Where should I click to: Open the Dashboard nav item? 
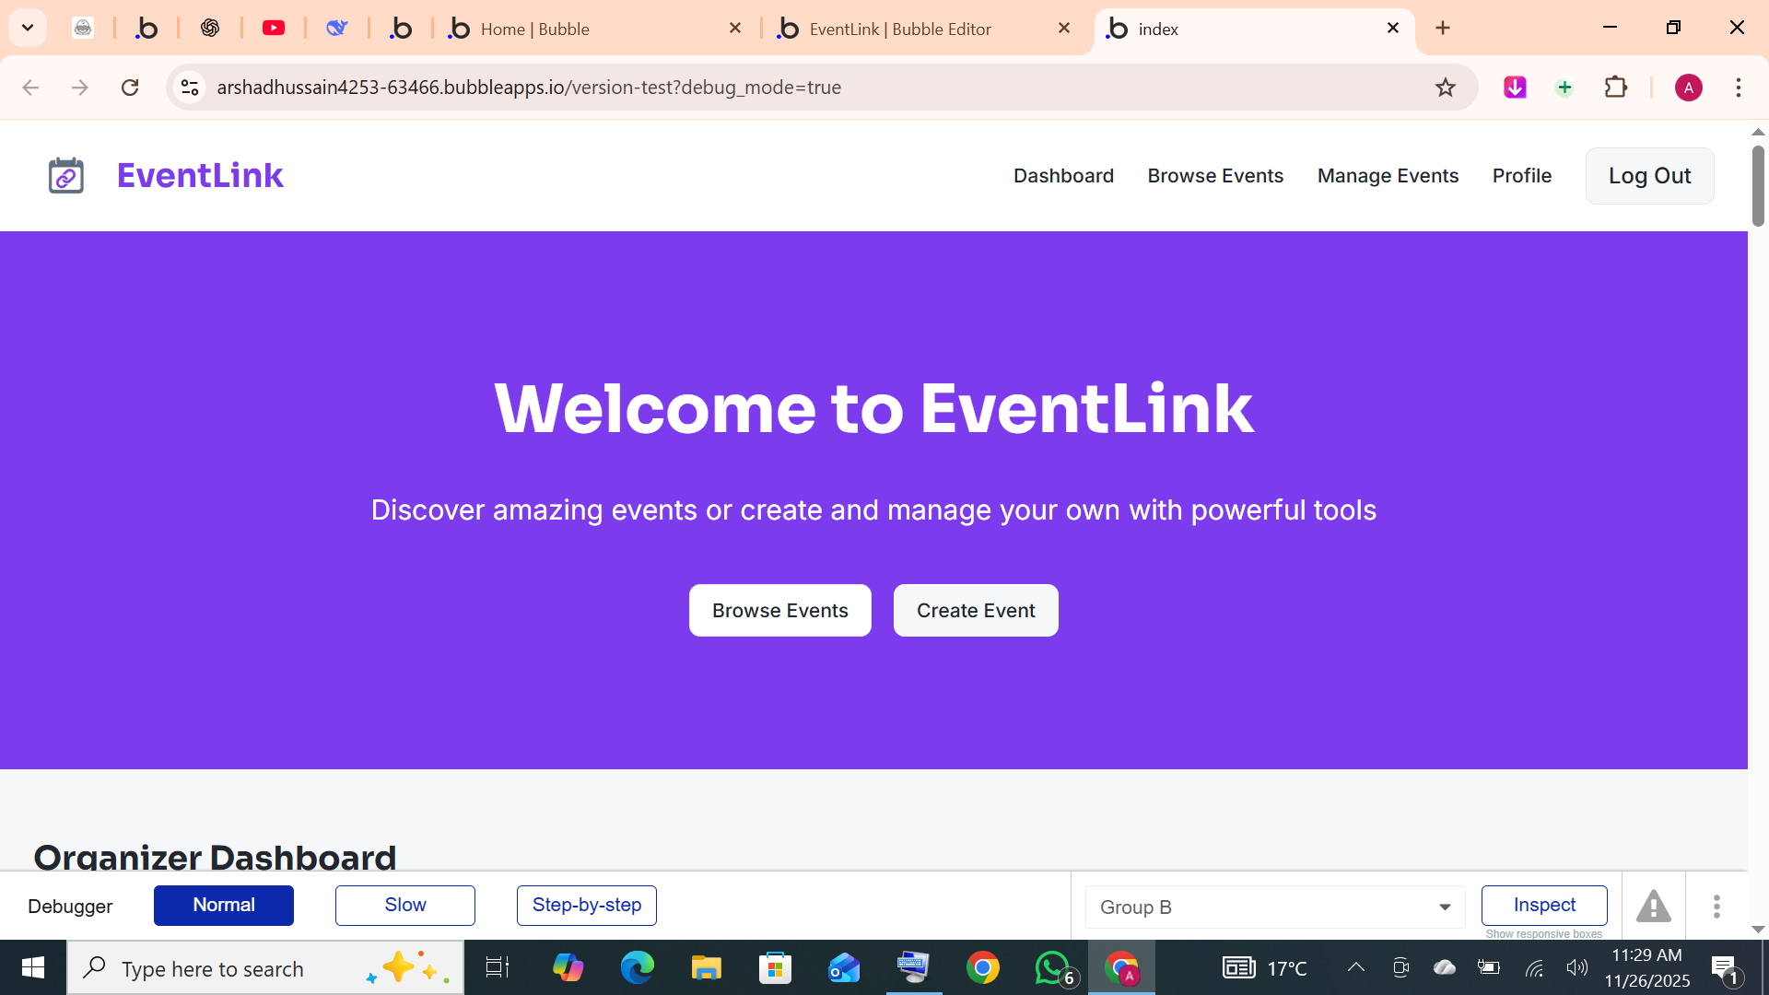point(1063,176)
